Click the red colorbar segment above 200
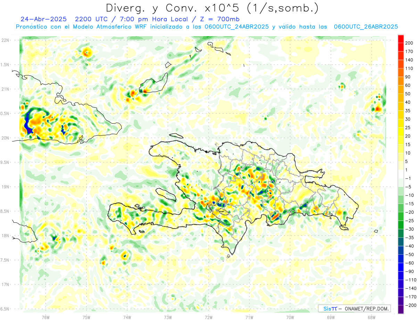The width and height of the screenshot is (417, 322). 401,39
